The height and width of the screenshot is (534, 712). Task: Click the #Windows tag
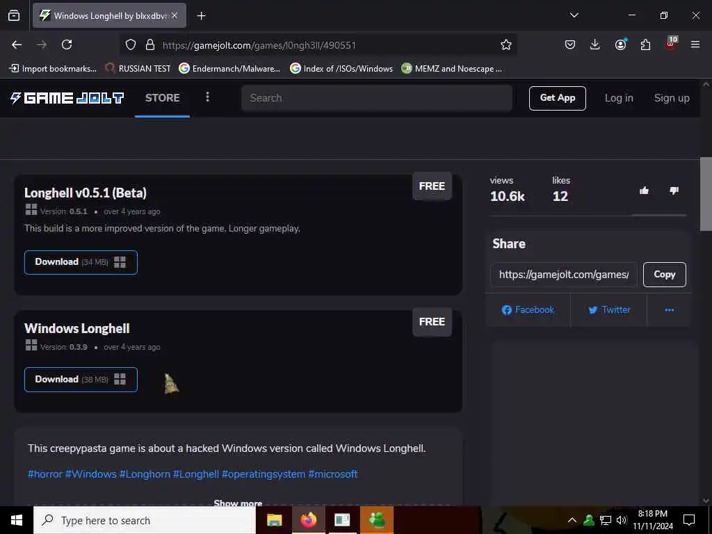tap(91, 474)
